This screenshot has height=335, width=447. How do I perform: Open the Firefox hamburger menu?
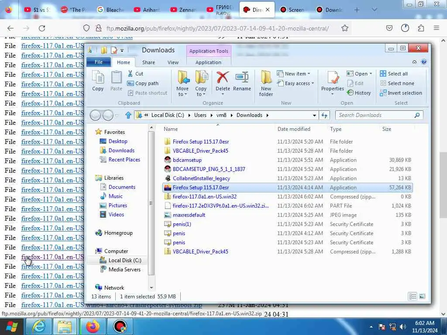(x=437, y=28)
